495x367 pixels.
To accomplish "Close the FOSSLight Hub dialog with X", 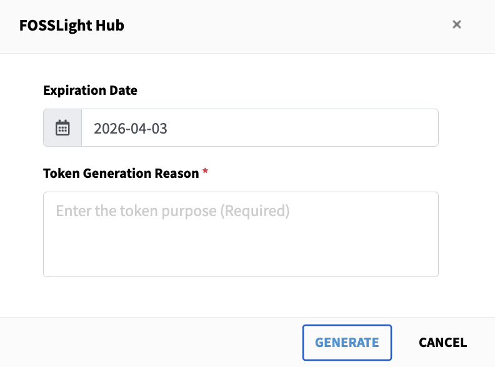I will (457, 25).
